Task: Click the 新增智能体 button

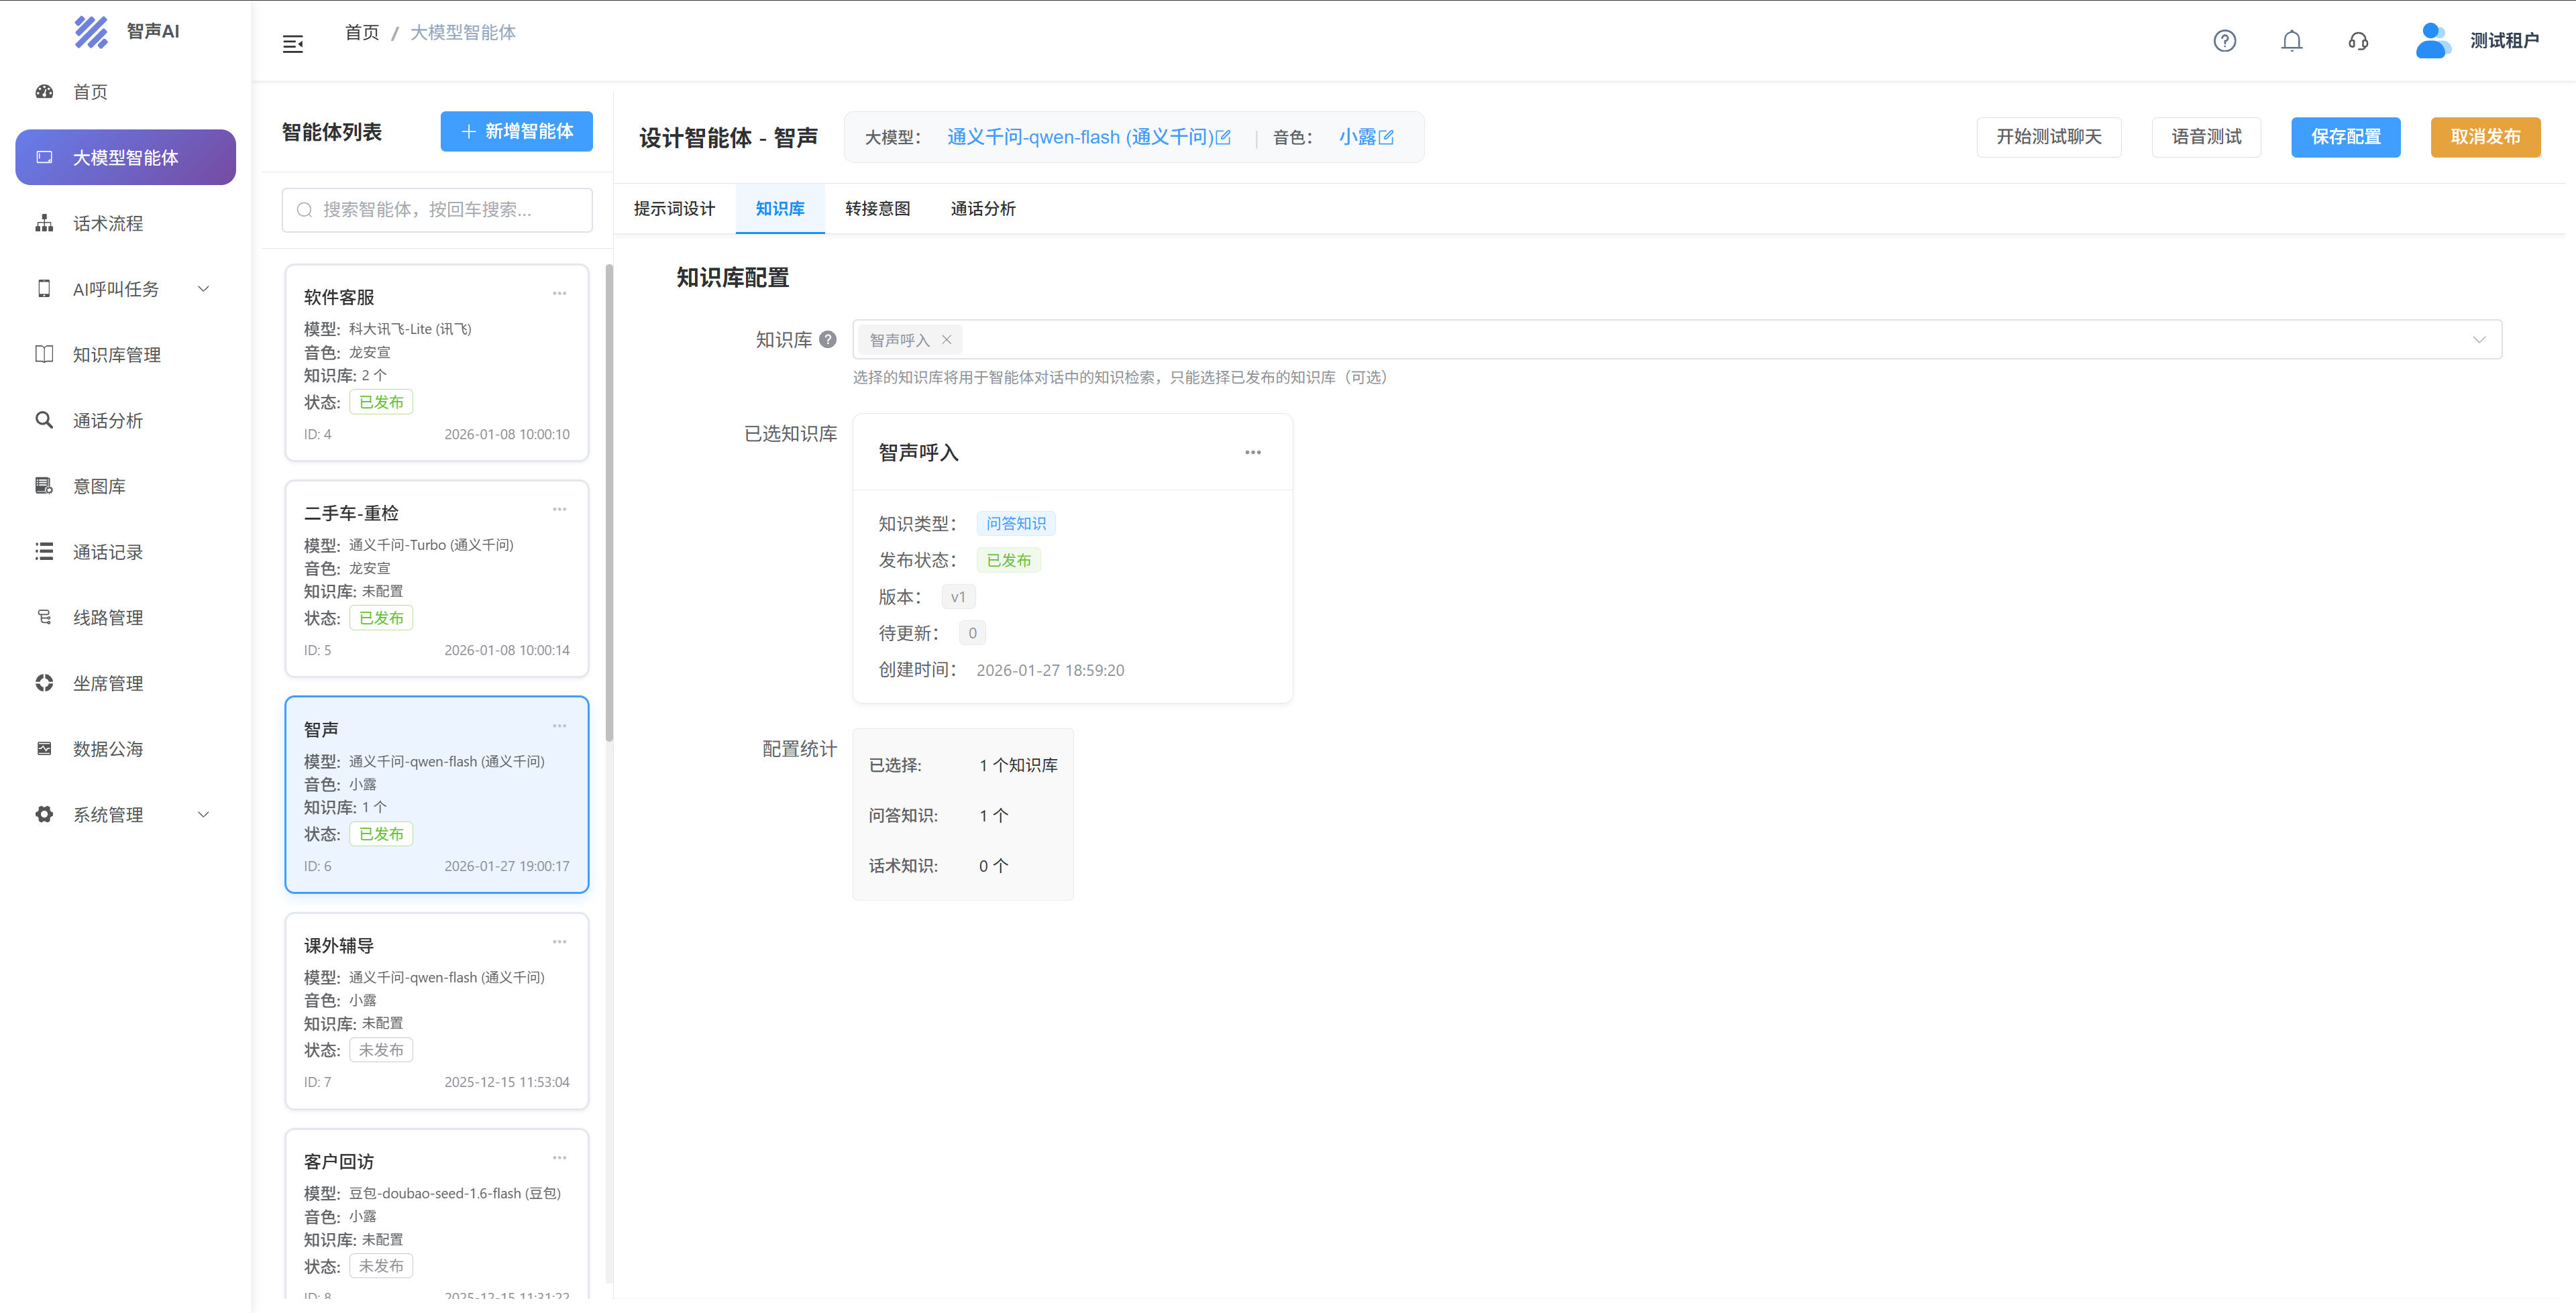Action: [516, 132]
